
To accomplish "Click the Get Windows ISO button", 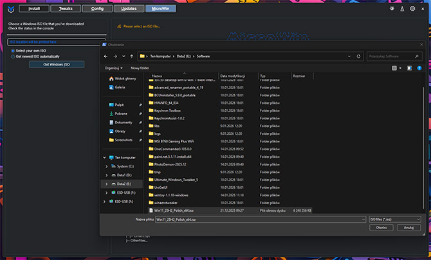I will click(x=57, y=65).
